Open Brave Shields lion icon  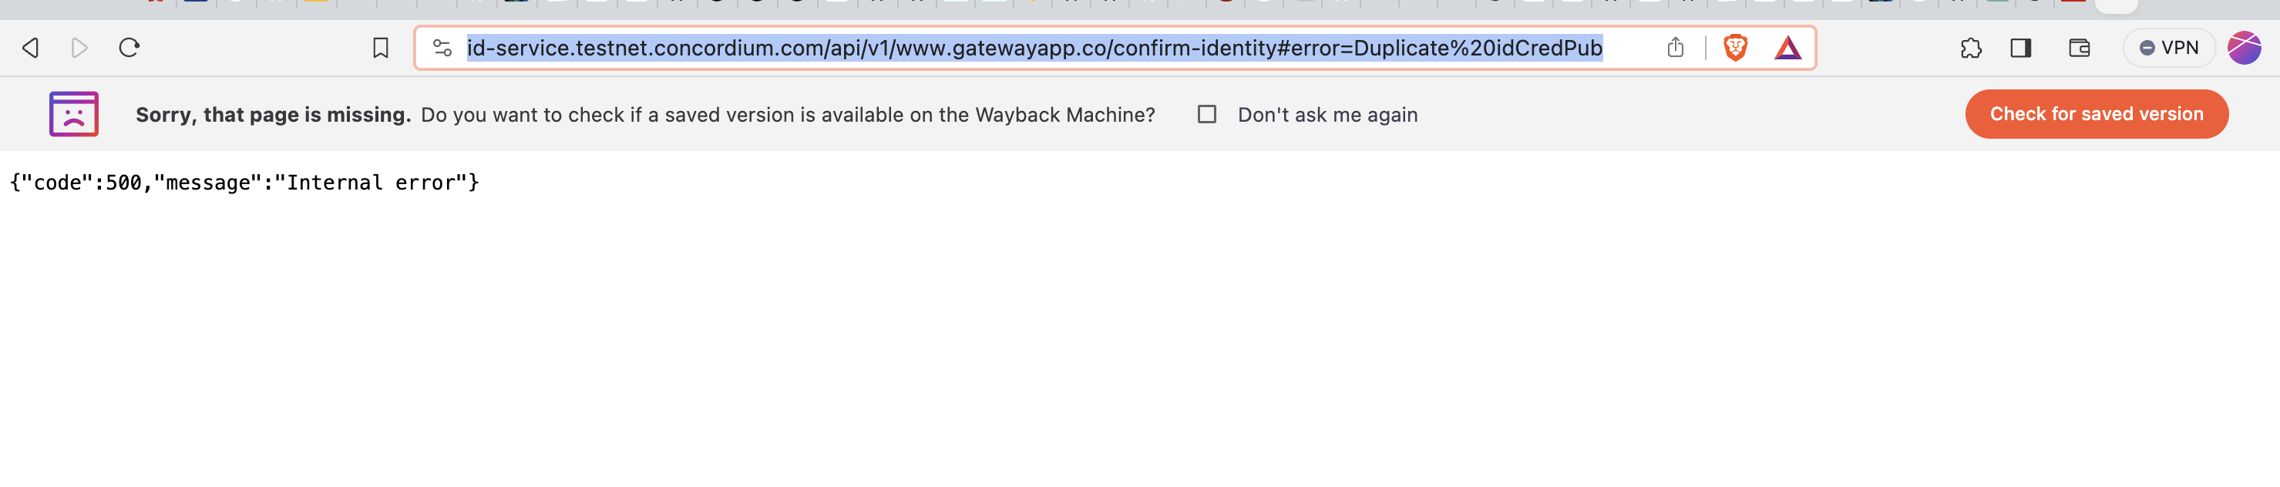pos(1735,48)
